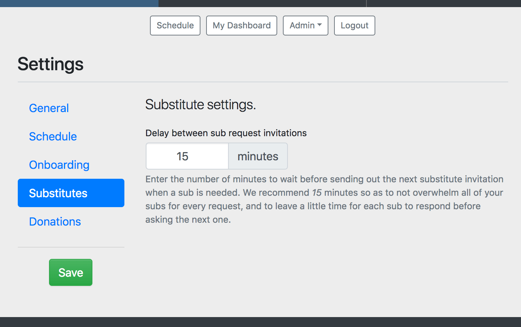Select the Schedule tab in settings sidebar
The image size is (521, 327).
point(53,137)
